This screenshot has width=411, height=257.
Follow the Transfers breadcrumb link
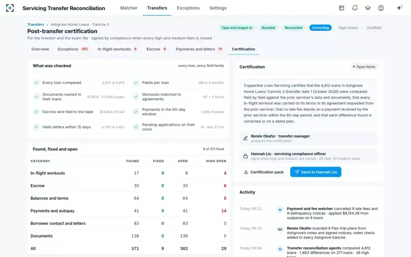click(x=36, y=25)
